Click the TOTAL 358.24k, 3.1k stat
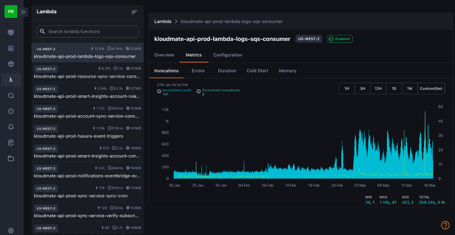The width and height of the screenshot is (455, 235). tap(432, 200)
